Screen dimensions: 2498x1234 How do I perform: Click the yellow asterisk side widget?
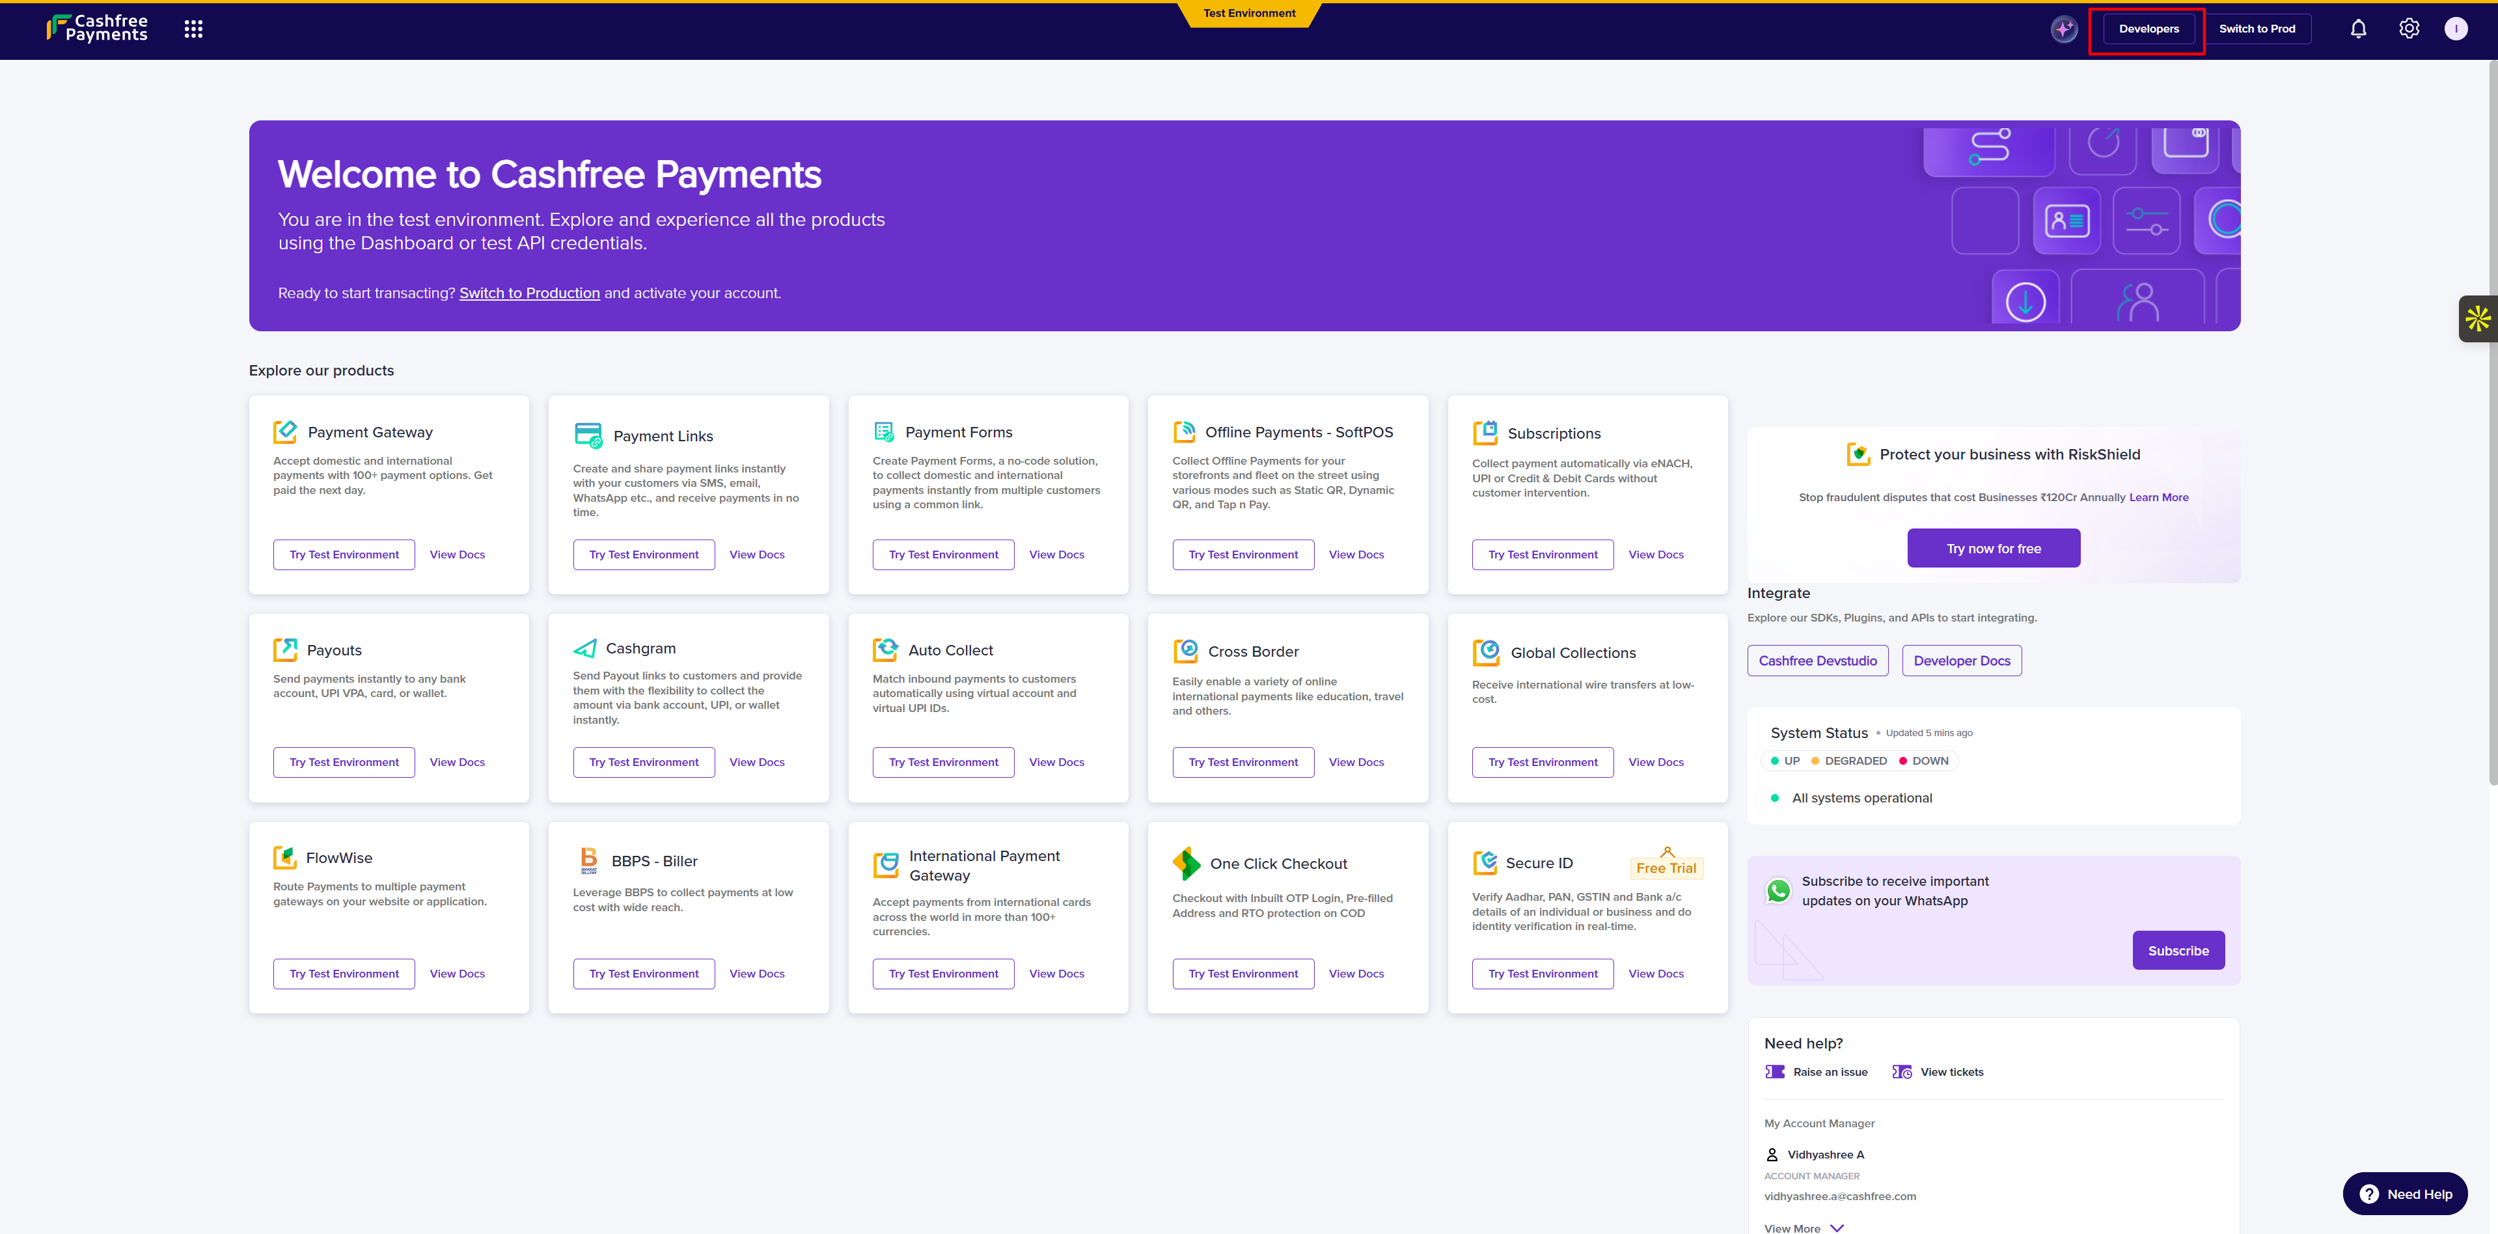tap(2478, 318)
